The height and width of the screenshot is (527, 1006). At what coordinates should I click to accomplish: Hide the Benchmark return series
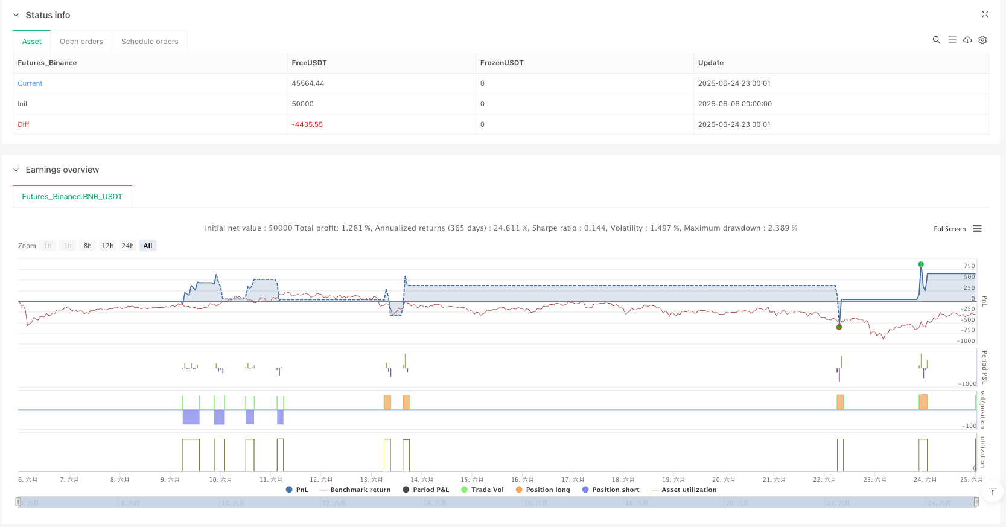coord(355,490)
